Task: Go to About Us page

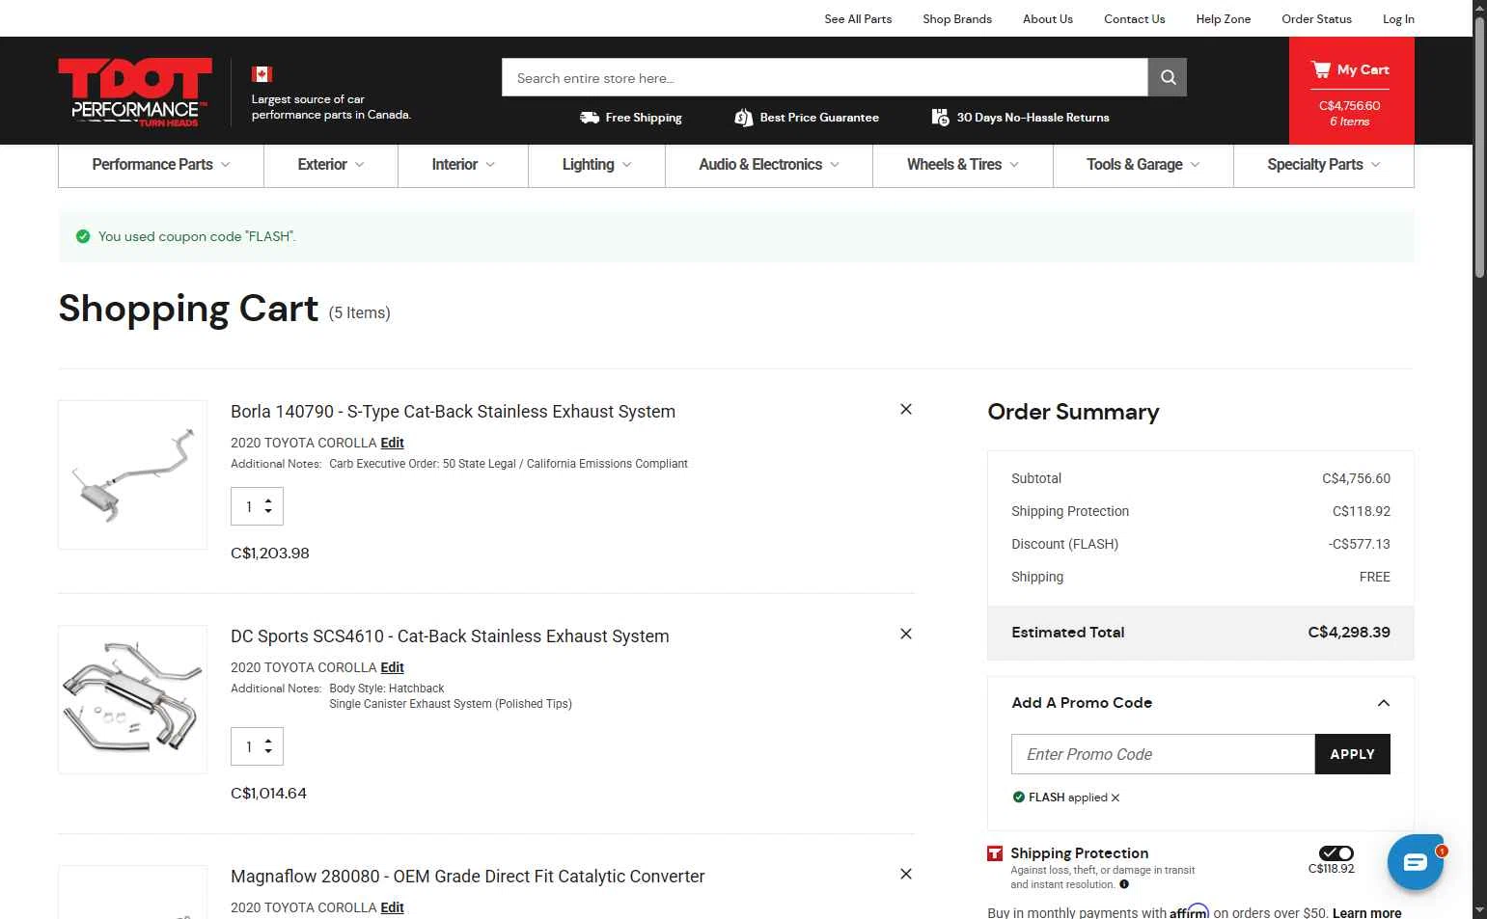Action: (1048, 18)
